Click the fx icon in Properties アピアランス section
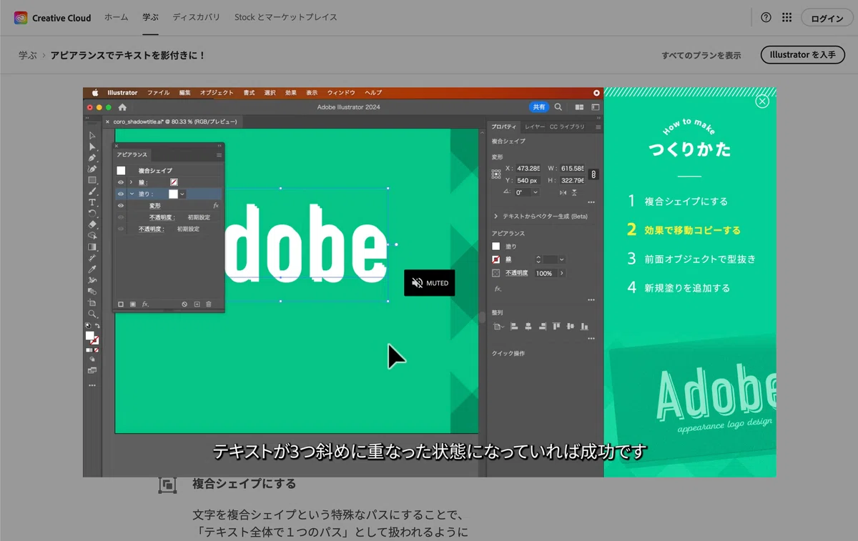The image size is (858, 541). coord(497,289)
